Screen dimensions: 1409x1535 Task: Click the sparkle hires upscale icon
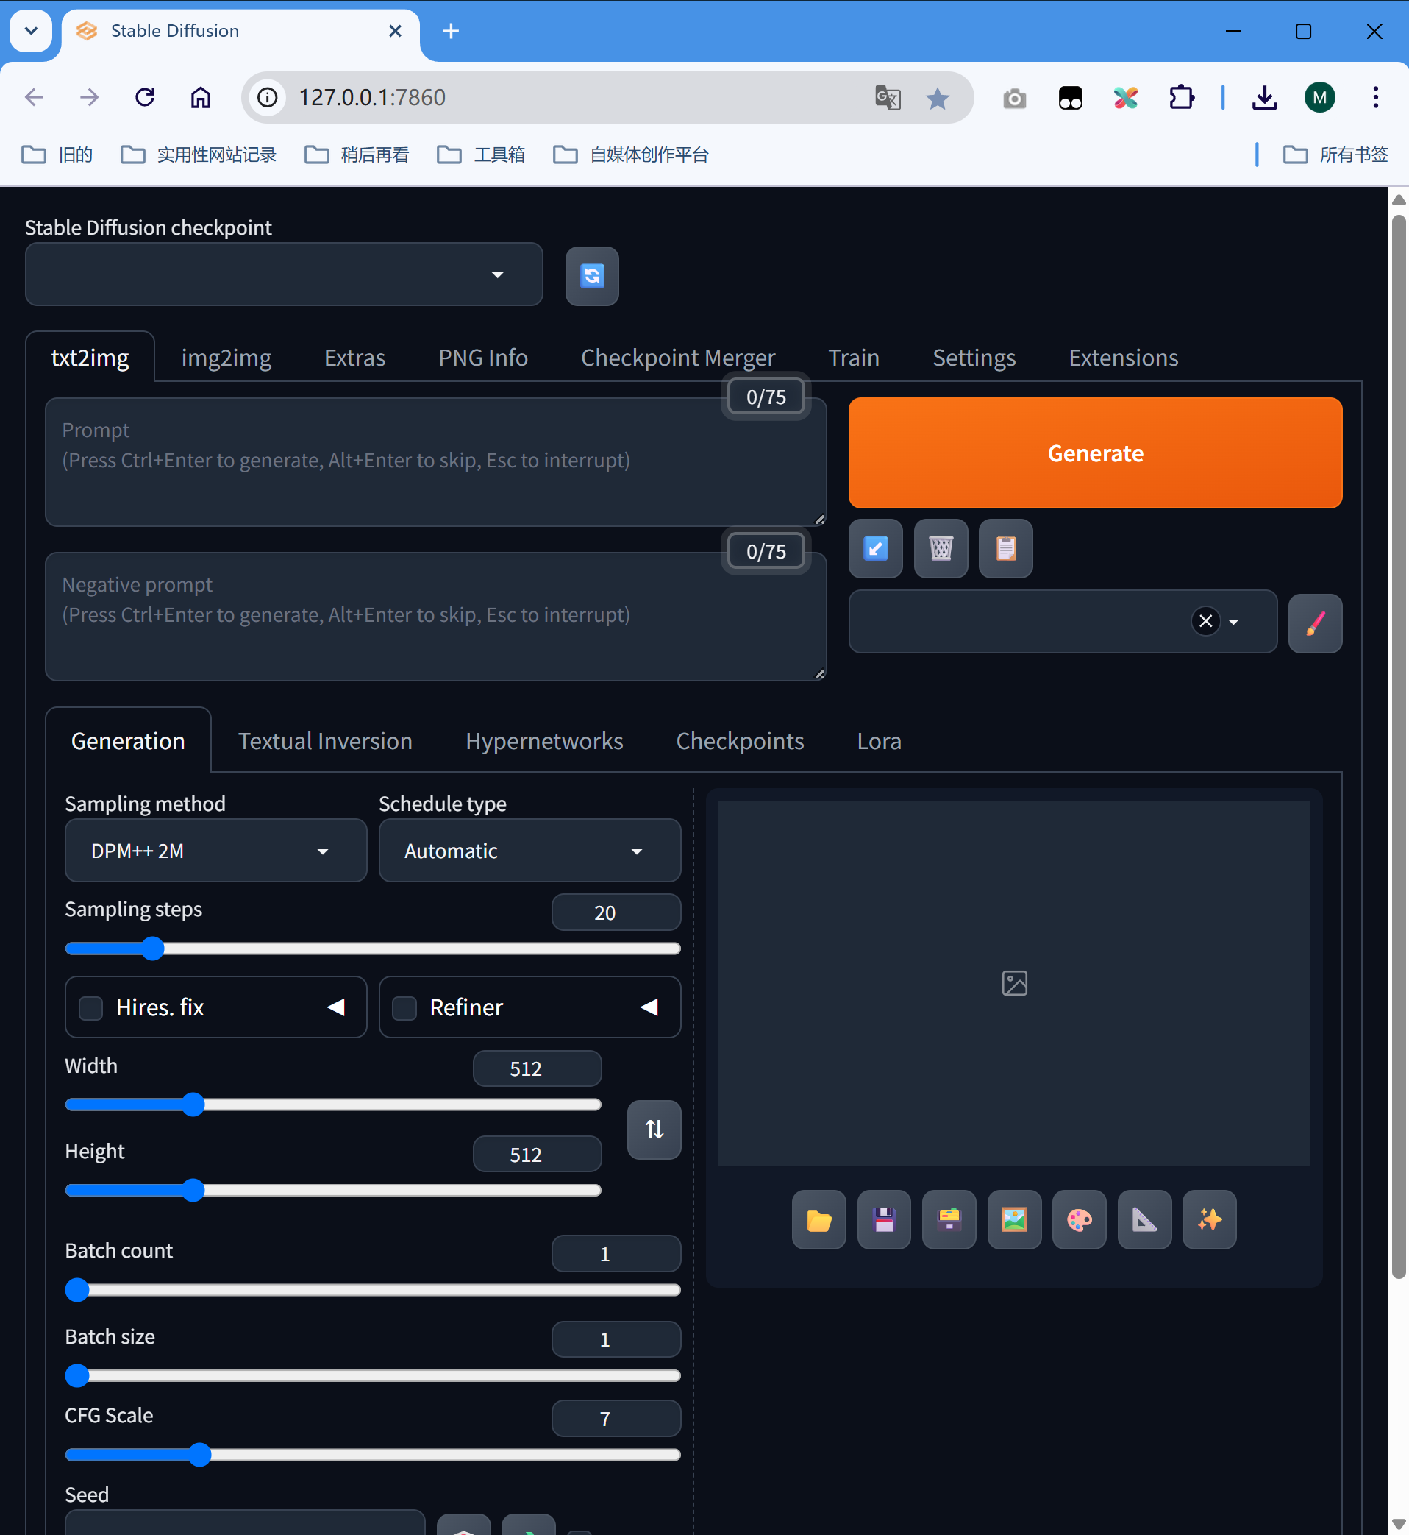(1209, 1220)
